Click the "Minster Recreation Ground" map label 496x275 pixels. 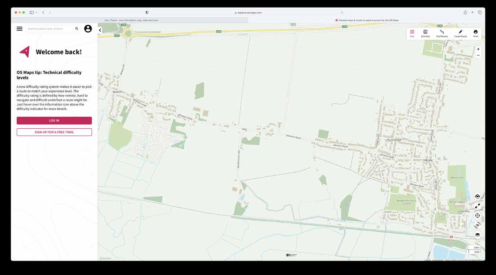[x=406, y=202]
